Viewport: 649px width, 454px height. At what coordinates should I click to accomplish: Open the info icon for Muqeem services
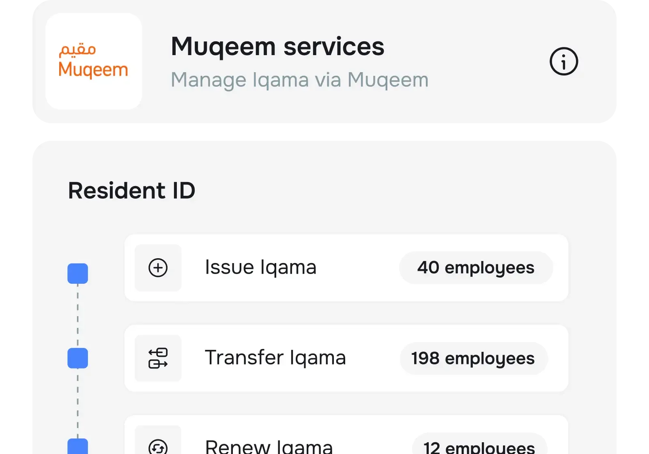(564, 61)
